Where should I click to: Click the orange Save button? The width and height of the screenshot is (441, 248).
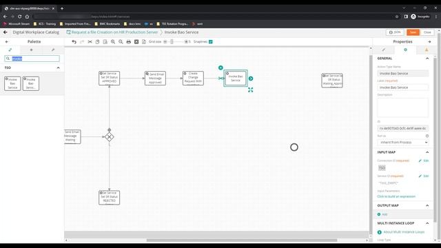pyautogui.click(x=413, y=32)
